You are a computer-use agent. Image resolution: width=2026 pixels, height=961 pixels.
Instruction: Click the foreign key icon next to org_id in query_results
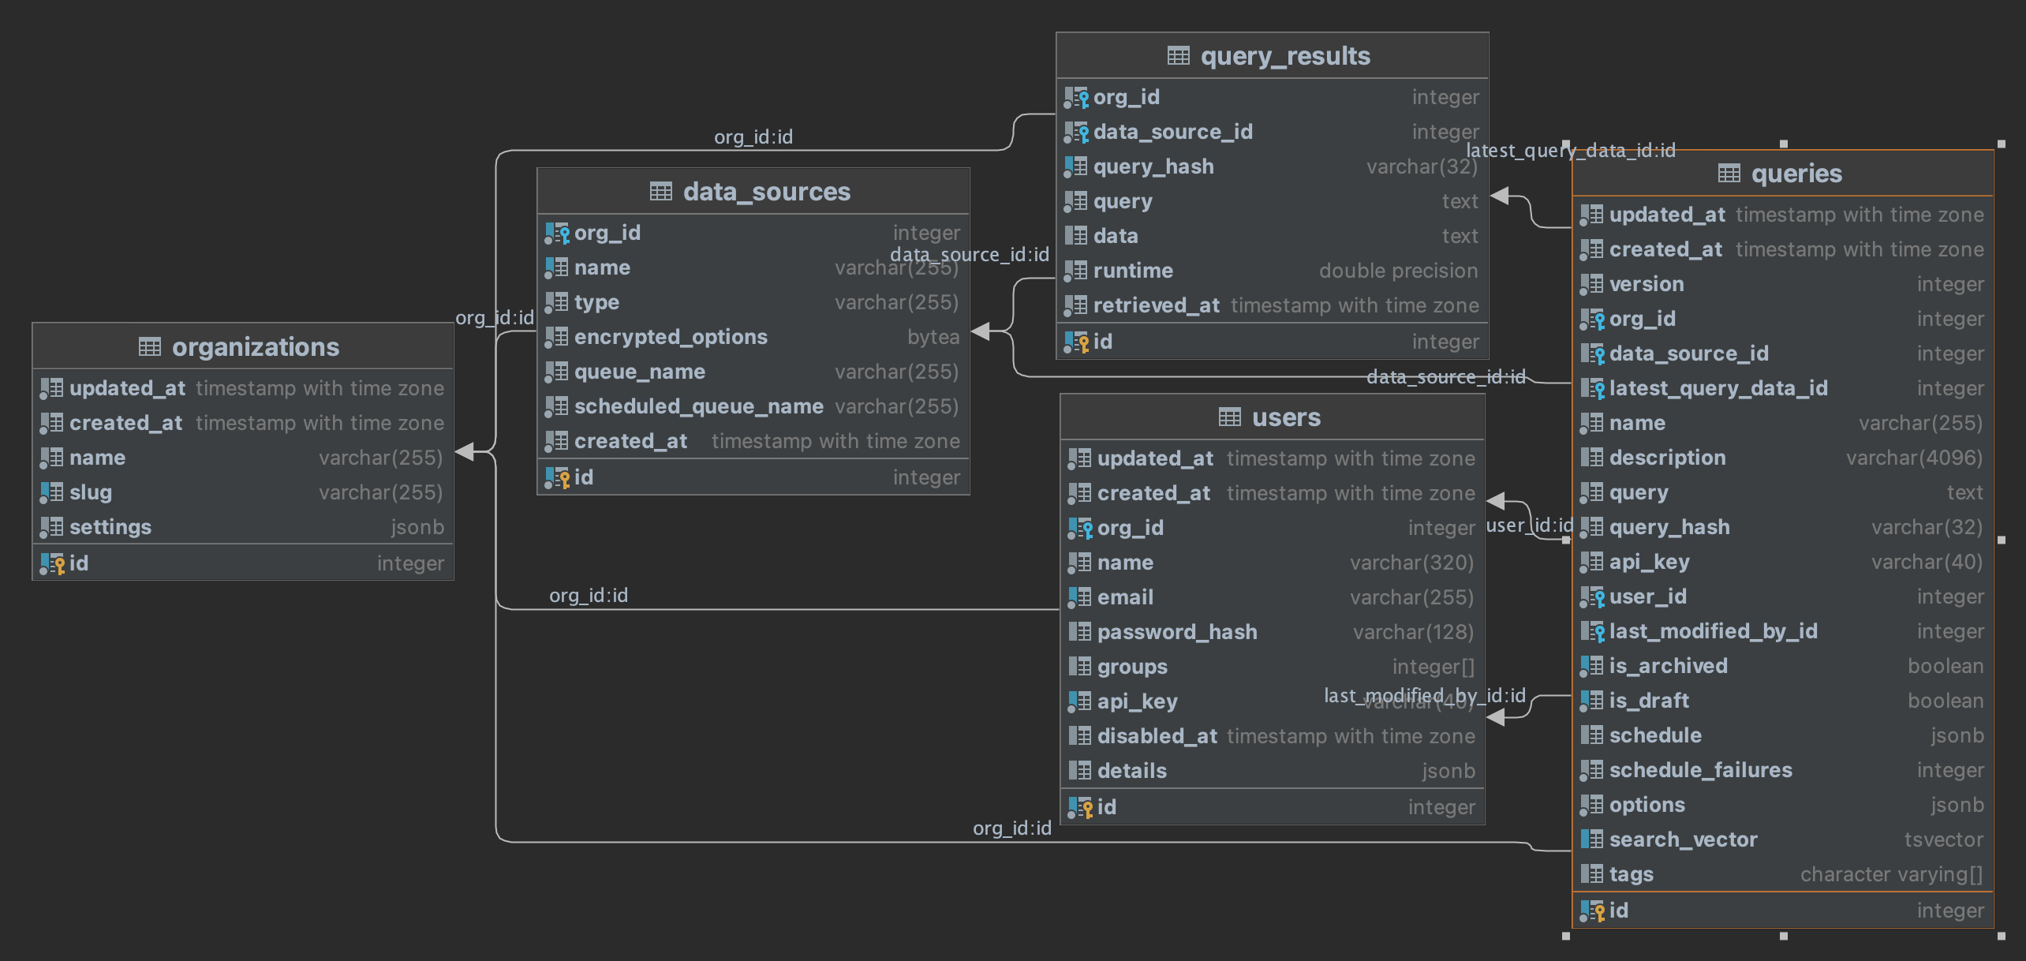[x=1076, y=96]
